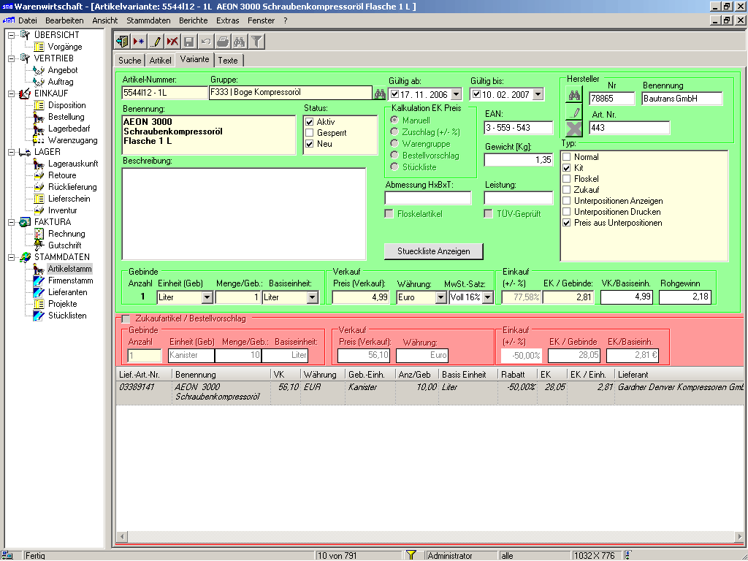
Task: Select Lagerauskunft in the navigation tree
Action: pos(73,164)
